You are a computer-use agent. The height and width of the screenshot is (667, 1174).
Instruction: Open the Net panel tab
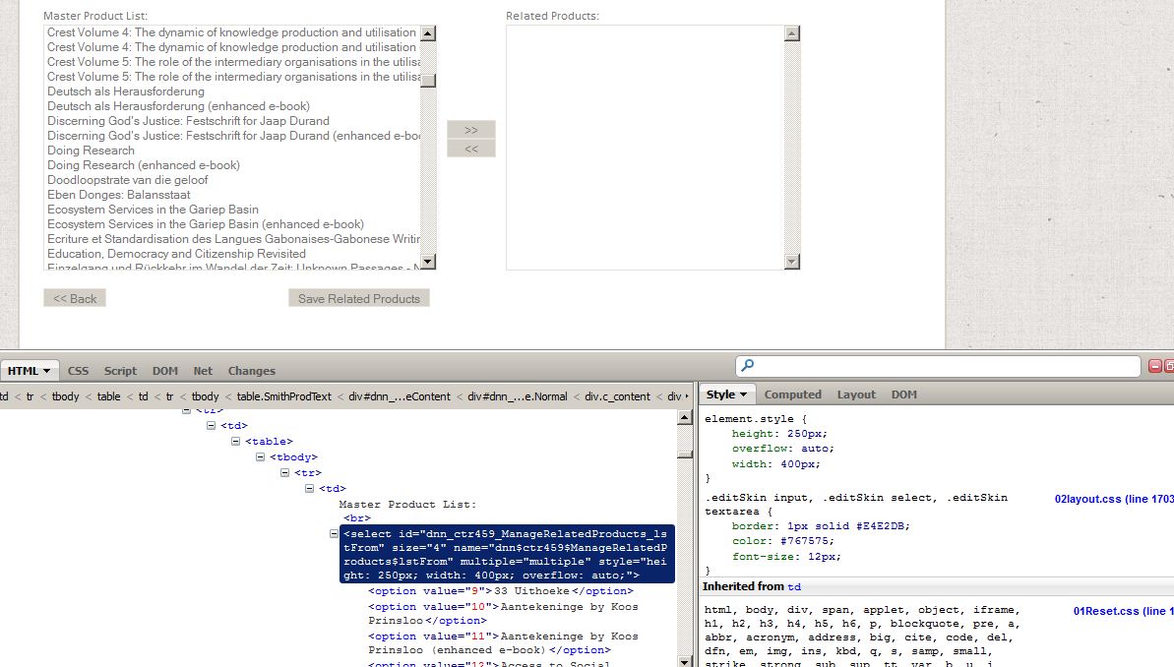pyautogui.click(x=203, y=371)
